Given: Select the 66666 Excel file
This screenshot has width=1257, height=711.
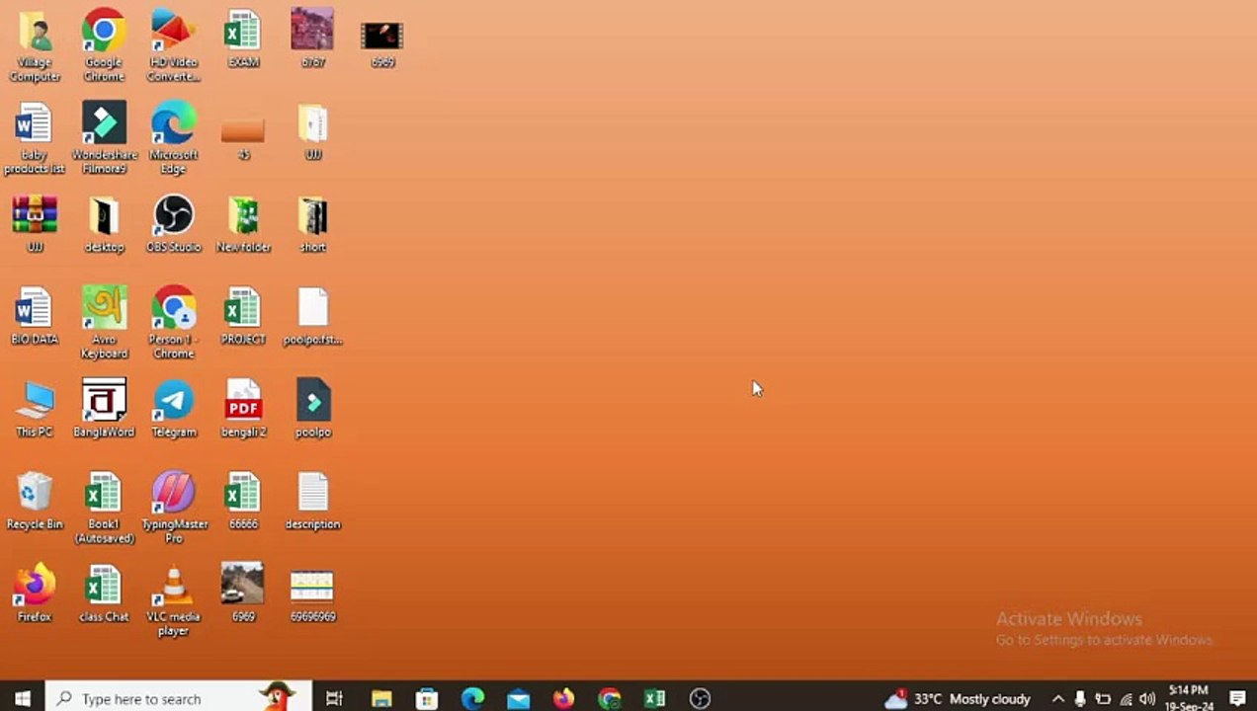Looking at the screenshot, I should [243, 501].
